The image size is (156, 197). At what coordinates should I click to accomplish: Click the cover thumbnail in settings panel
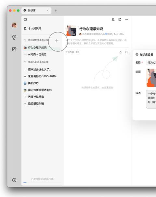151,78
